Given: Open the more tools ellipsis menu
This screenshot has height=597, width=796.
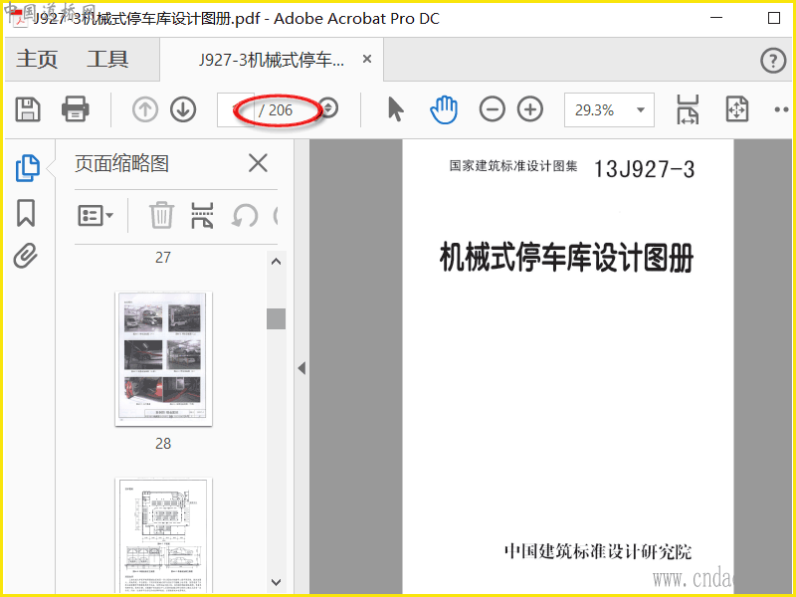Looking at the screenshot, I should pyautogui.click(x=781, y=109).
